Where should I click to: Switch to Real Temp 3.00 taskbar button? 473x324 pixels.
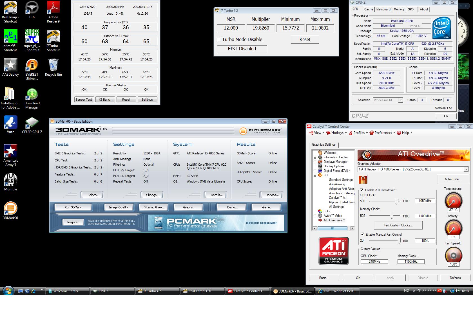coord(202,291)
